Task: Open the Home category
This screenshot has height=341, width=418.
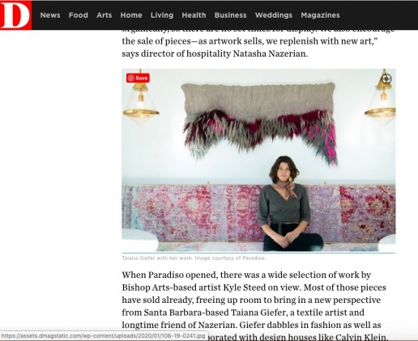Action: click(131, 15)
